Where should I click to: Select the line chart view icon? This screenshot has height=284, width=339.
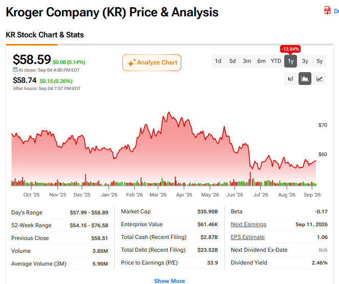[320, 79]
